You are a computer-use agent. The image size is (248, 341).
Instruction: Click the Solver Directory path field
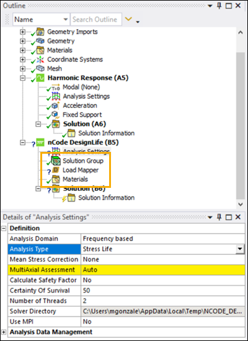[x=163, y=311]
